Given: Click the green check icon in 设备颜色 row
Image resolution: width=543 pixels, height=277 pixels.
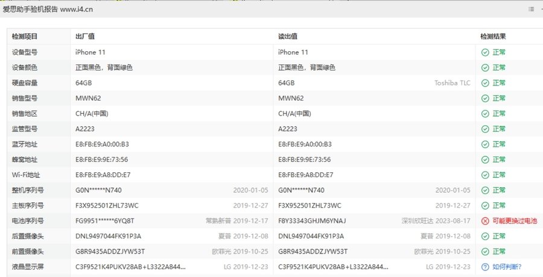Looking at the screenshot, I should coord(485,68).
